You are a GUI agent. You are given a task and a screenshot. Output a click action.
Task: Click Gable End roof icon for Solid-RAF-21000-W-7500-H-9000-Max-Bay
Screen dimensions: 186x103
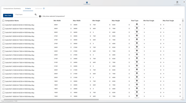[x=137, y=73]
